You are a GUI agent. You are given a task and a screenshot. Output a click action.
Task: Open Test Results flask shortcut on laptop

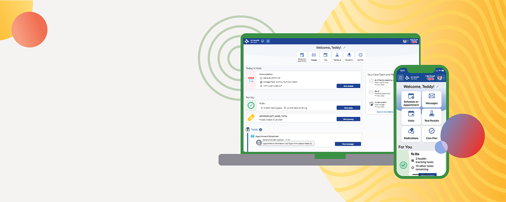[337, 57]
